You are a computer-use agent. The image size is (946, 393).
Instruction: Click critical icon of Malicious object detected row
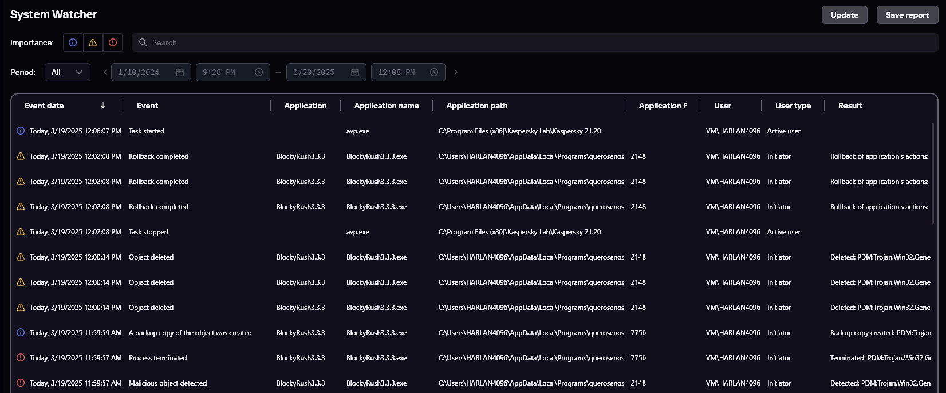[21, 383]
